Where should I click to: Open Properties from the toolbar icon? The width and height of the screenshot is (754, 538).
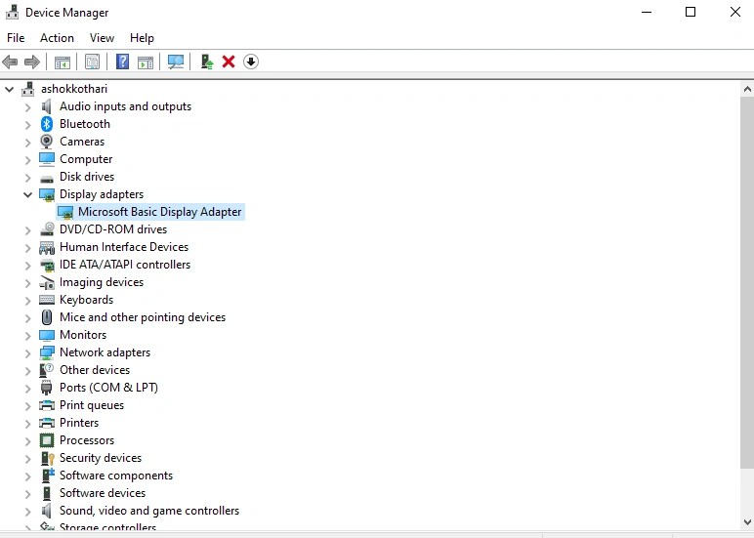coord(92,62)
